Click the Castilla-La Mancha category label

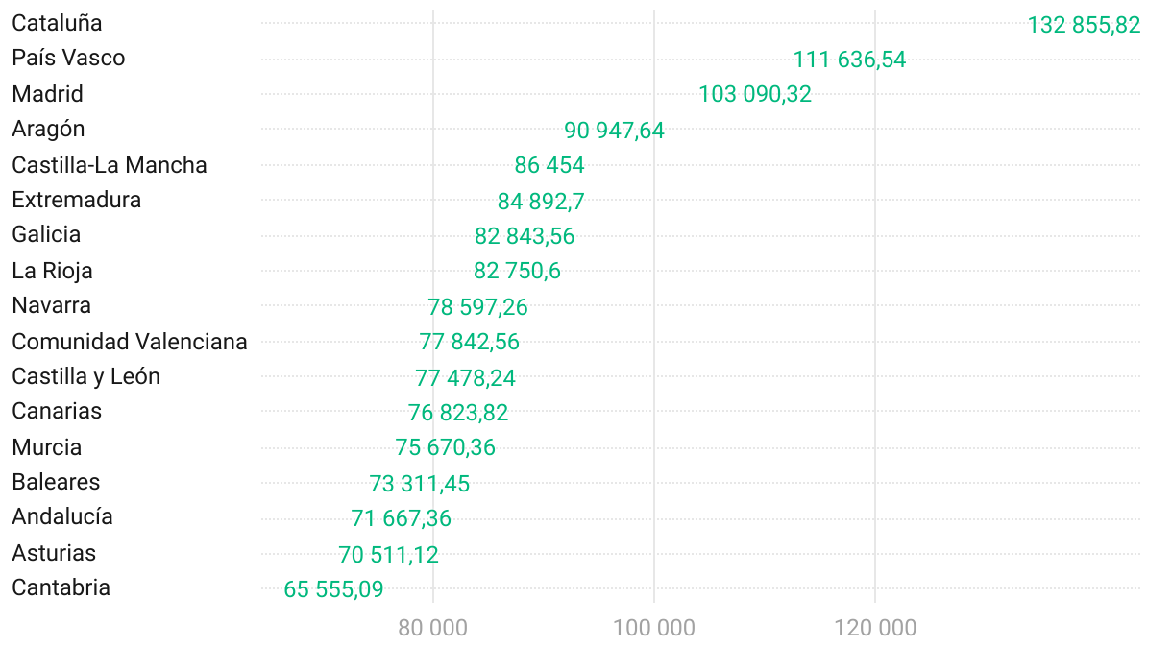coord(110,165)
